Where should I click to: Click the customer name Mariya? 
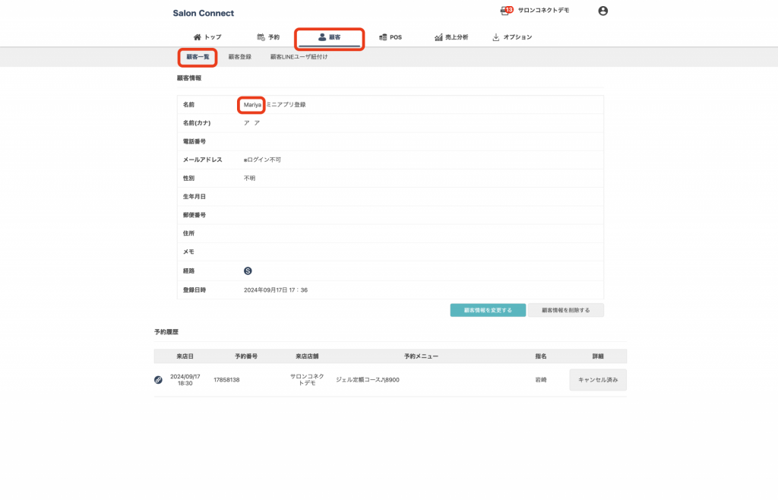252,104
